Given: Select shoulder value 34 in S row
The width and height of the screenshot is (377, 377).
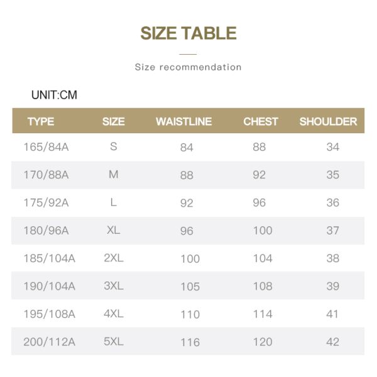Looking at the screenshot, I should tap(332, 147).
